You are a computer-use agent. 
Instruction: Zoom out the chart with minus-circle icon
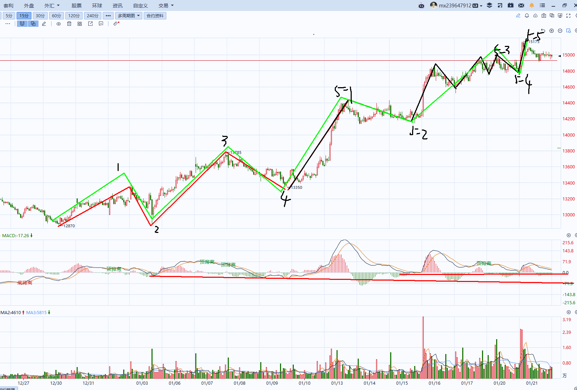[x=560, y=31]
